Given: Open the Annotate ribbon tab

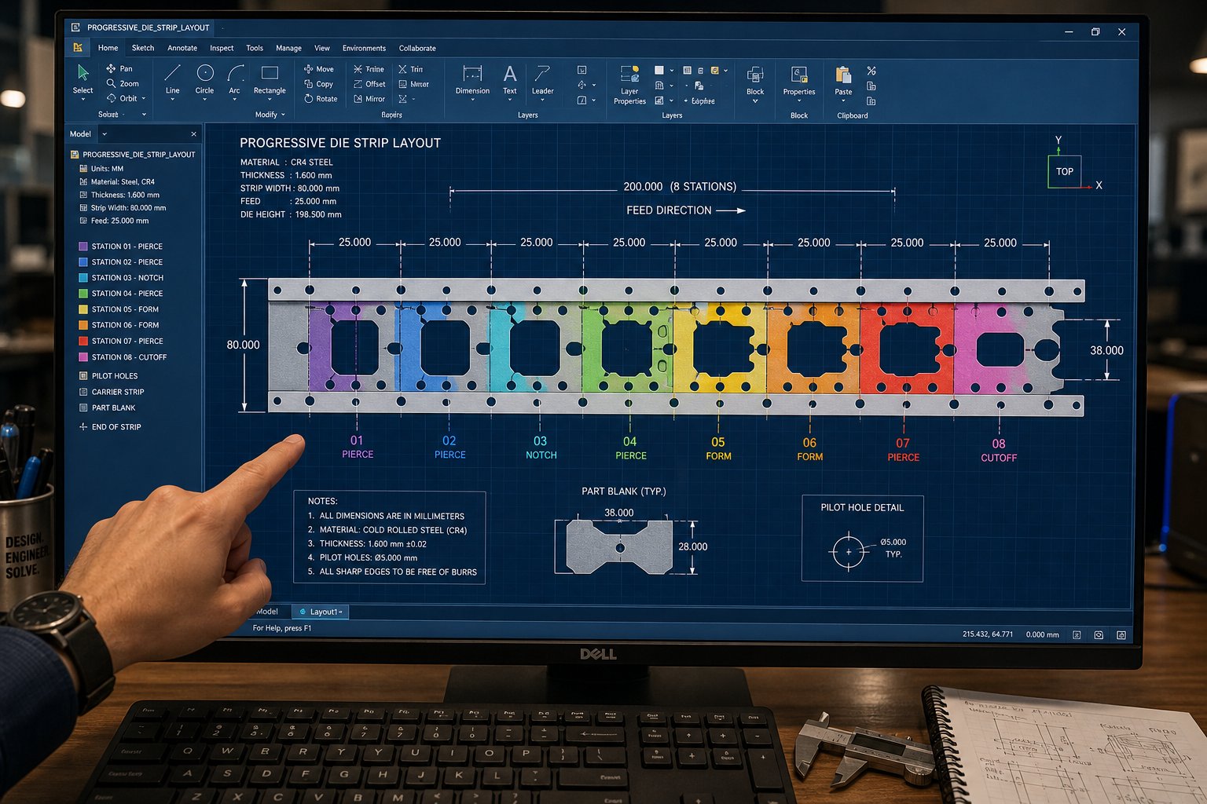Looking at the screenshot, I should coord(182,48).
